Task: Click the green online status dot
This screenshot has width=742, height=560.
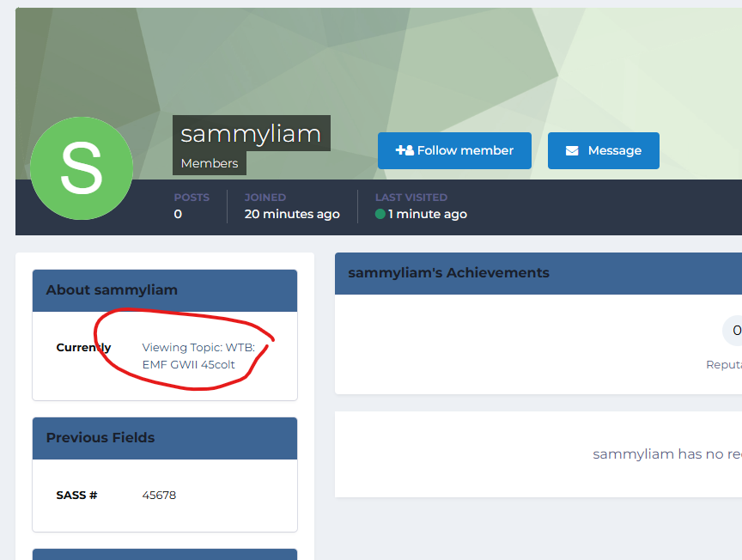Action: pos(380,215)
